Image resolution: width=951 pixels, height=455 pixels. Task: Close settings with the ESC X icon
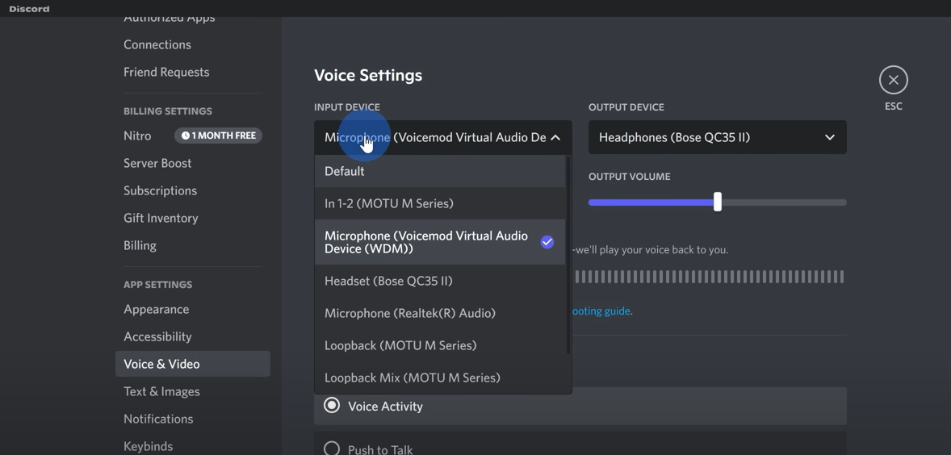point(893,80)
